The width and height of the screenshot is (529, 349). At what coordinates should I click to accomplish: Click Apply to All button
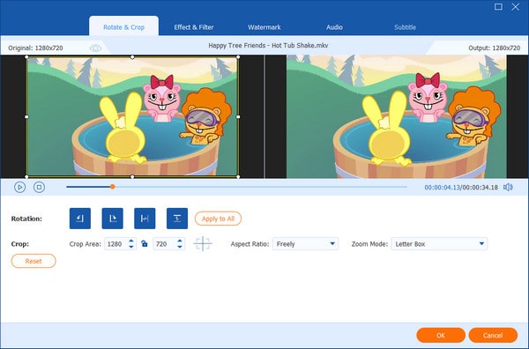pyautogui.click(x=218, y=219)
